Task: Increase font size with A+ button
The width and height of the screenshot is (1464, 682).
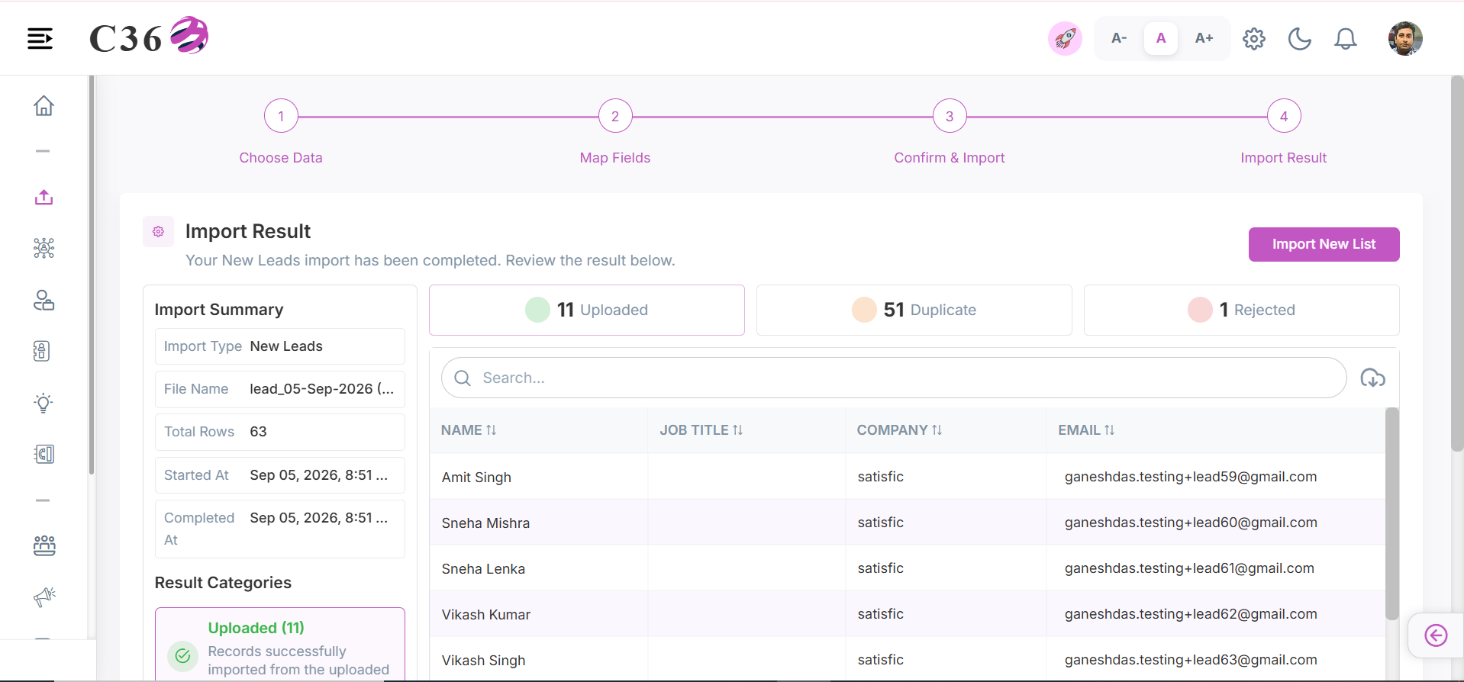Action: (x=1204, y=38)
